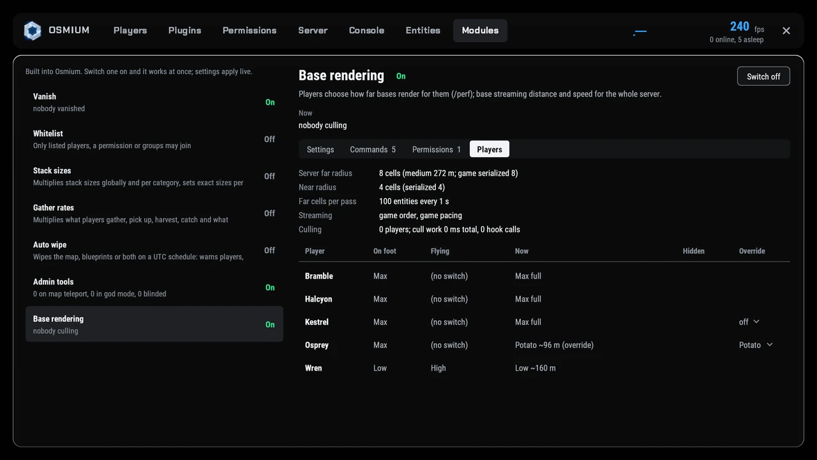Open the Commands 5 sub-tab
The width and height of the screenshot is (817, 460).
373,149
